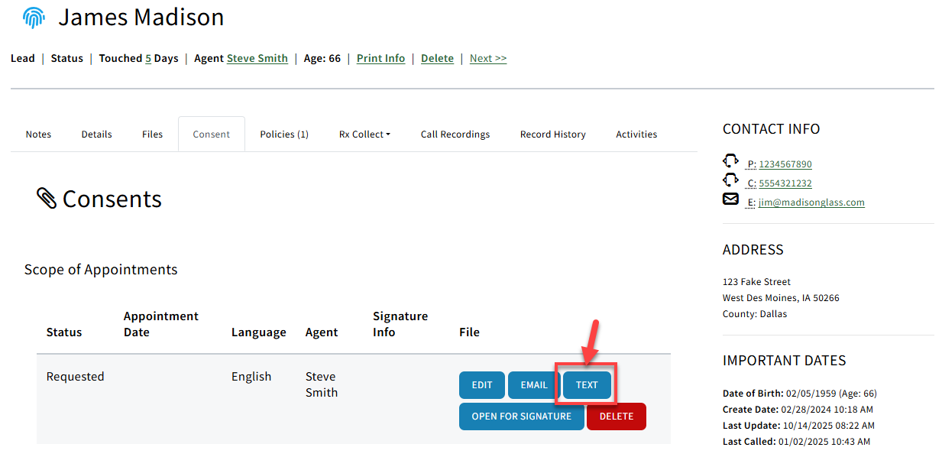Select the Files tab

point(152,134)
